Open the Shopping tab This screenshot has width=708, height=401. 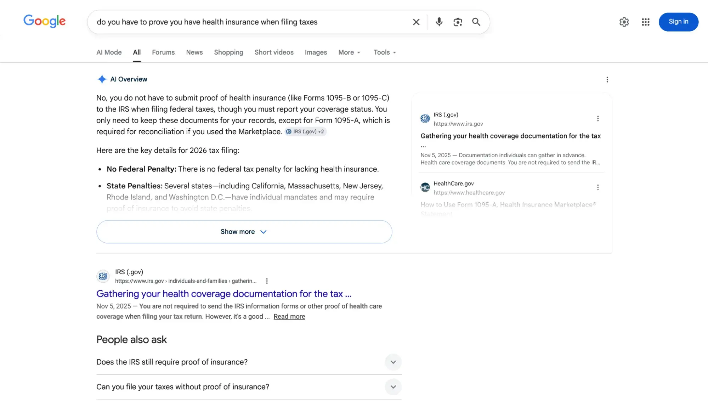click(x=228, y=52)
